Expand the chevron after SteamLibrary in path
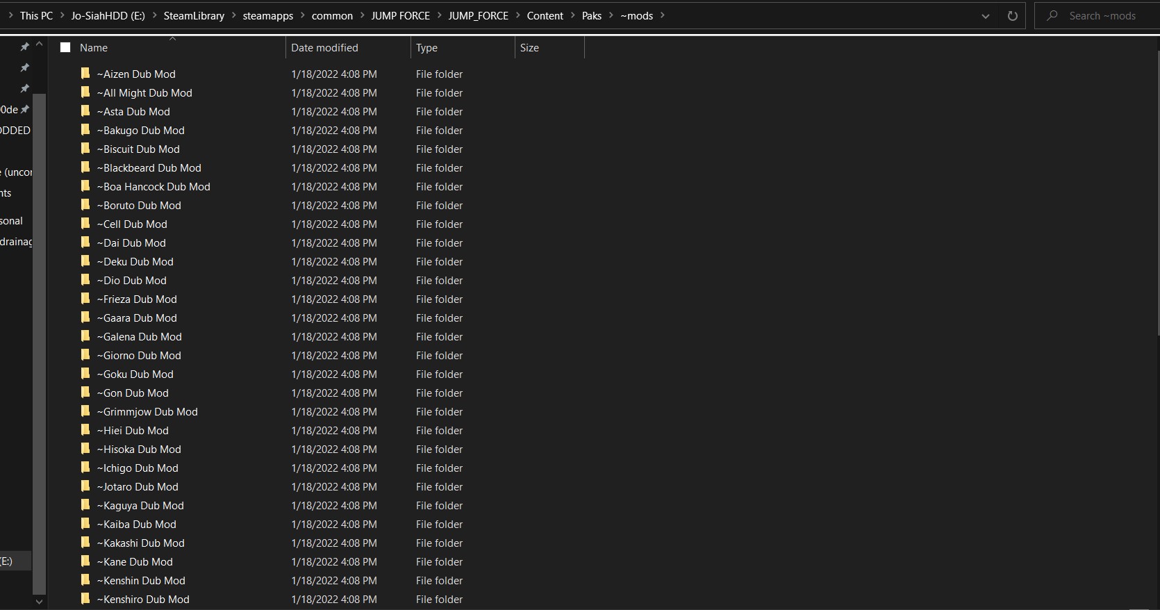The height and width of the screenshot is (610, 1160). 234,15
